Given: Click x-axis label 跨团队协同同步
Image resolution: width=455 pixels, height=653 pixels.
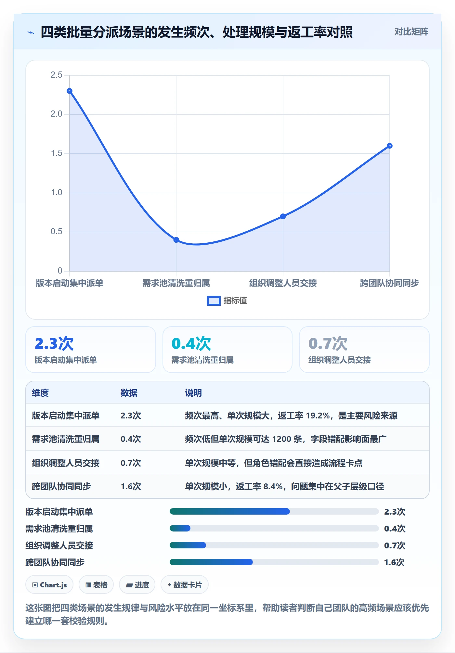Looking at the screenshot, I should coord(389,283).
